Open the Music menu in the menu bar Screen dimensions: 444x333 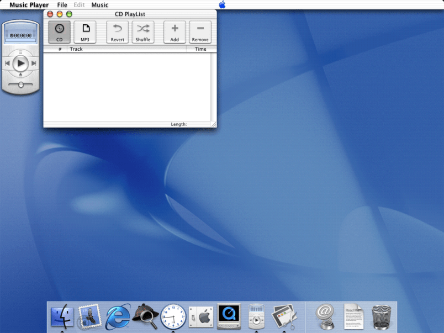tap(99, 5)
